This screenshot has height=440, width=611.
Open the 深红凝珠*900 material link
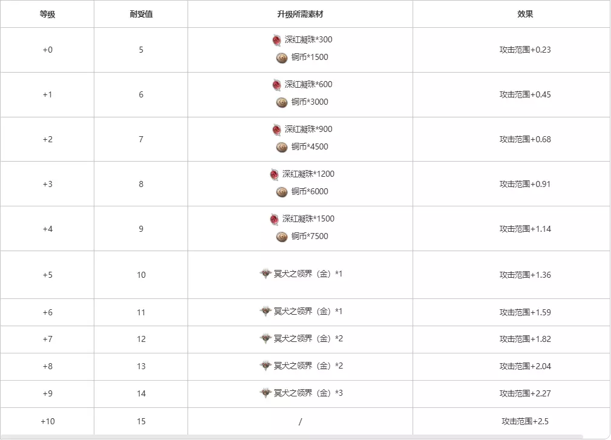pos(309,130)
